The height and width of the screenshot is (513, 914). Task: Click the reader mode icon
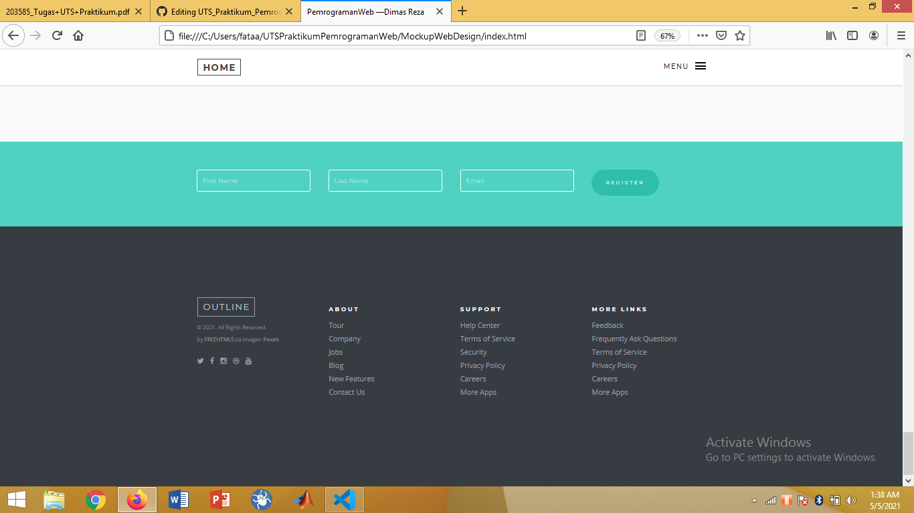tap(640, 35)
